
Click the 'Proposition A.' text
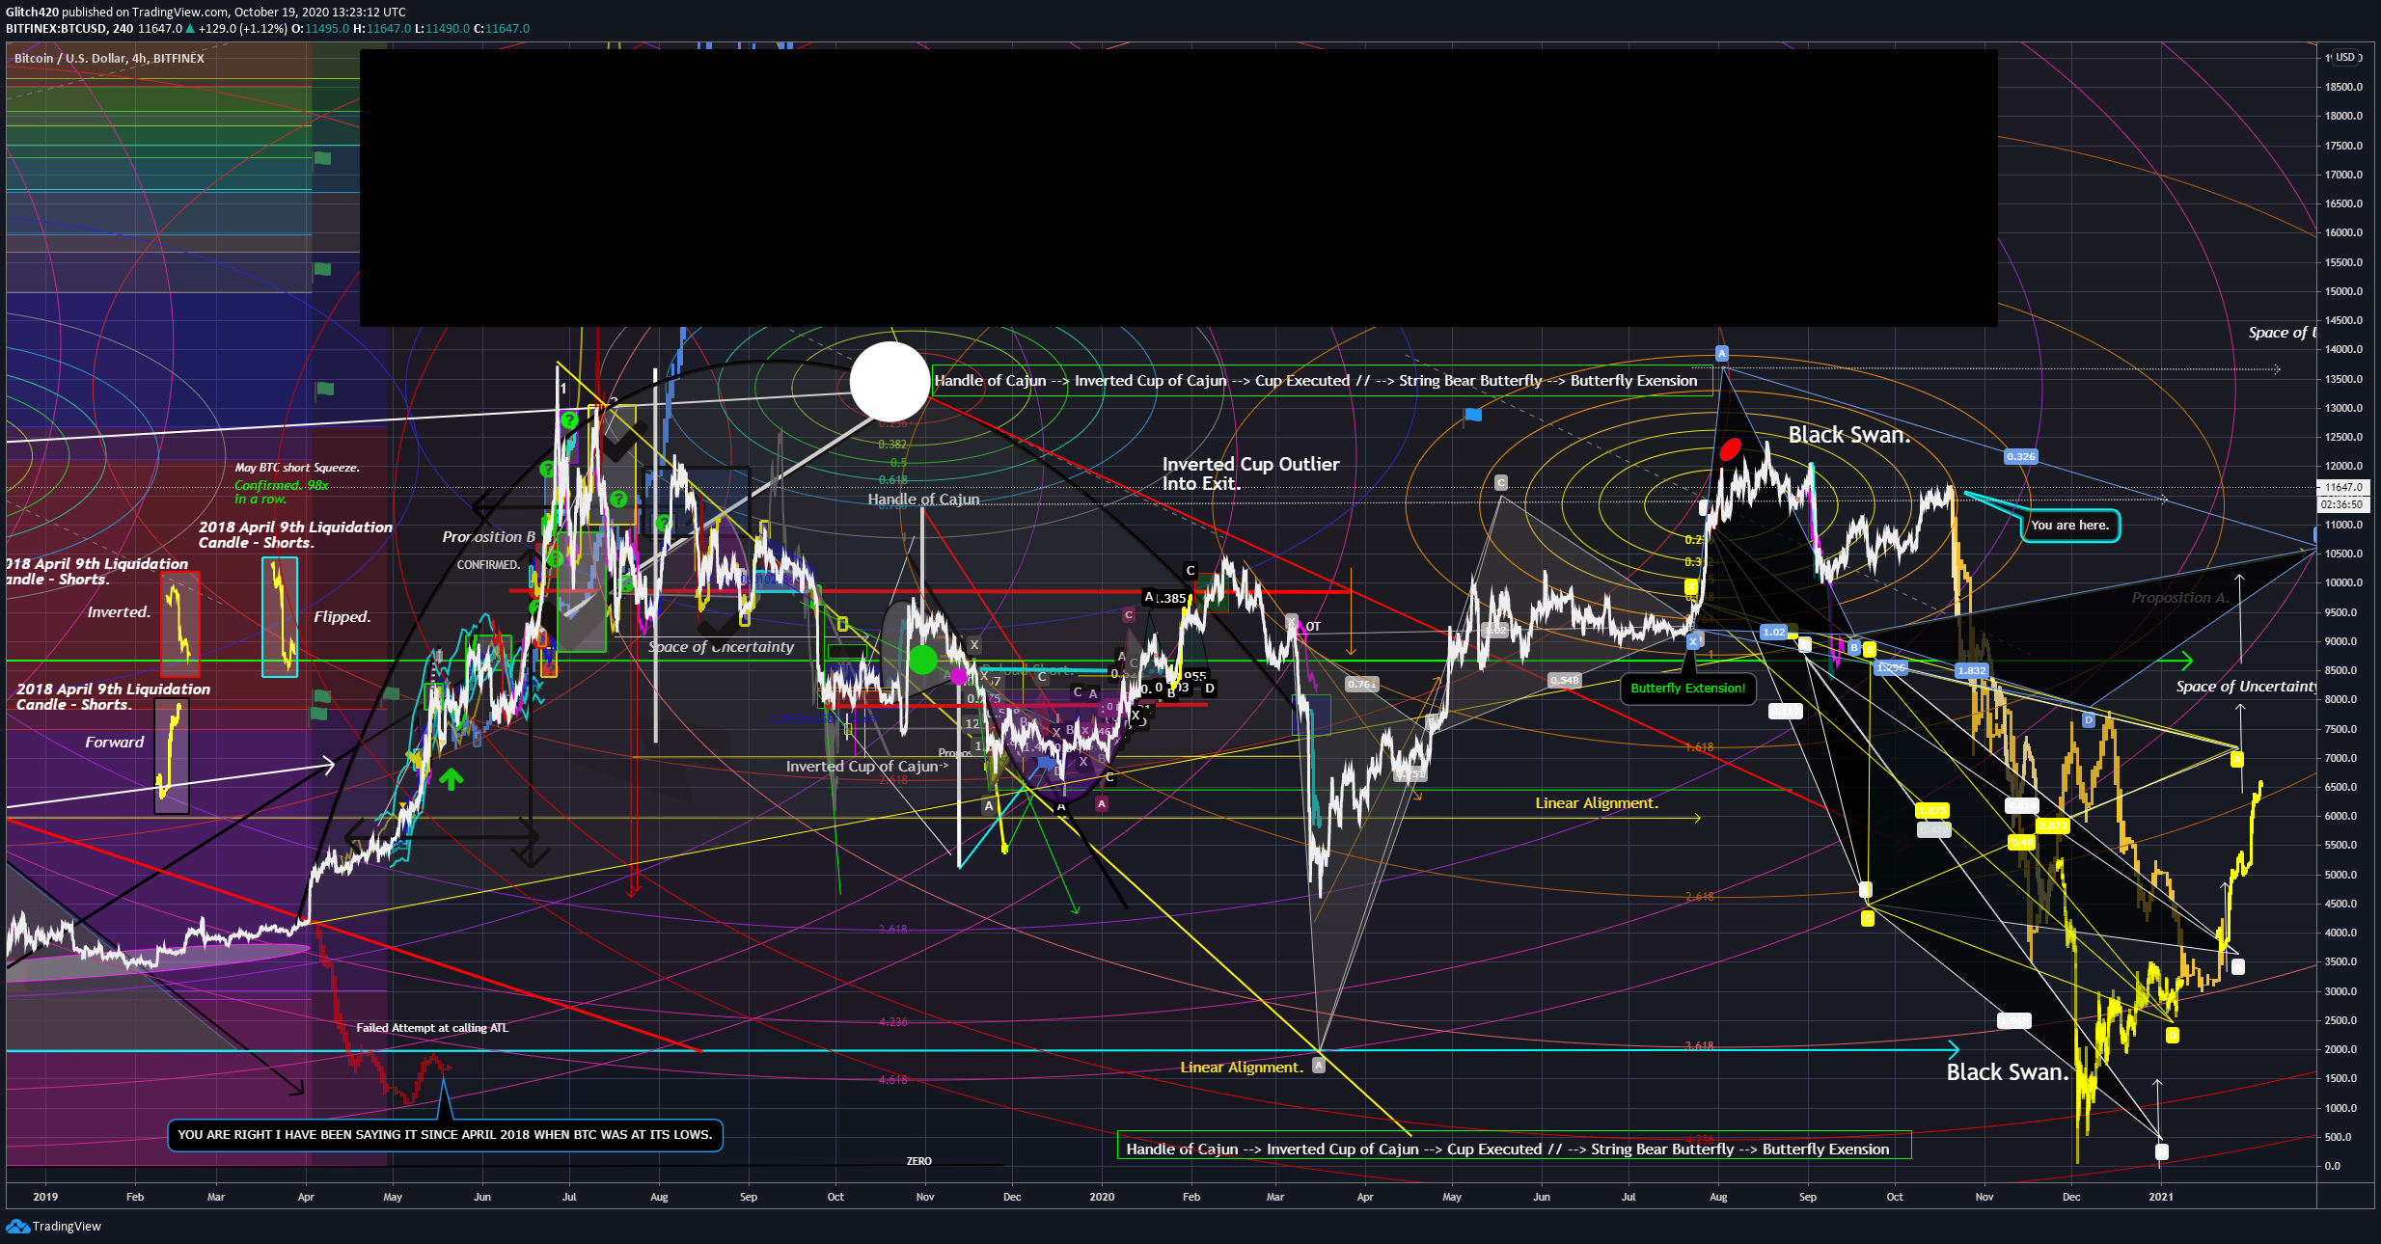pos(2180,598)
